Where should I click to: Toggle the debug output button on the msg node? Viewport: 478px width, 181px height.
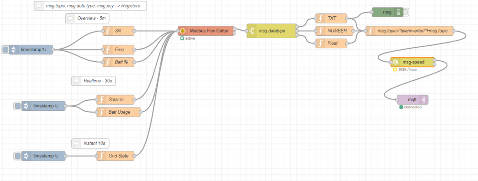(x=406, y=12)
